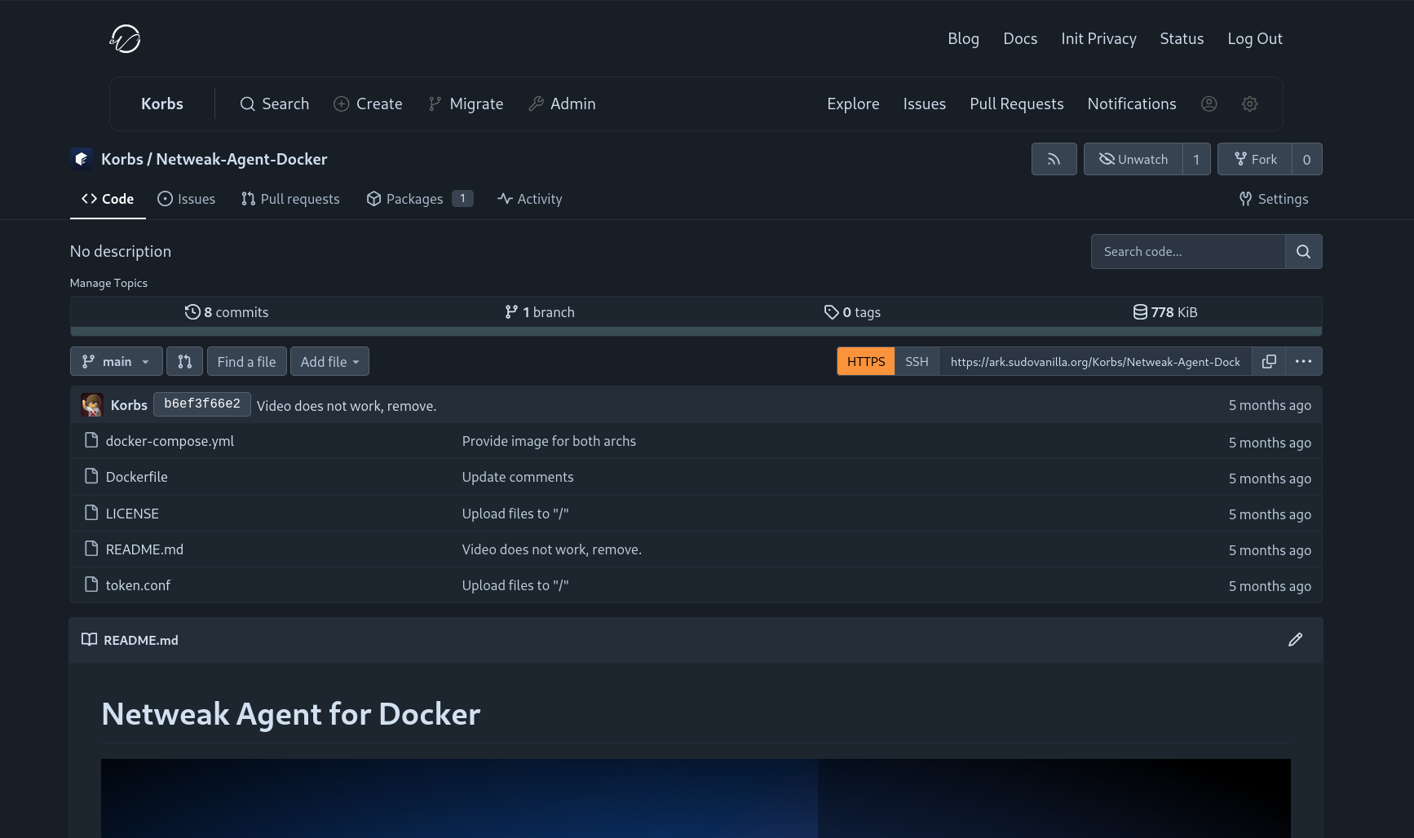The width and height of the screenshot is (1414, 838).
Task: Open the Dockerfile file name
Action: [136, 477]
